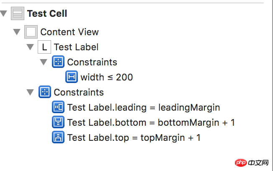Click the Content View square icon

pos(31,32)
